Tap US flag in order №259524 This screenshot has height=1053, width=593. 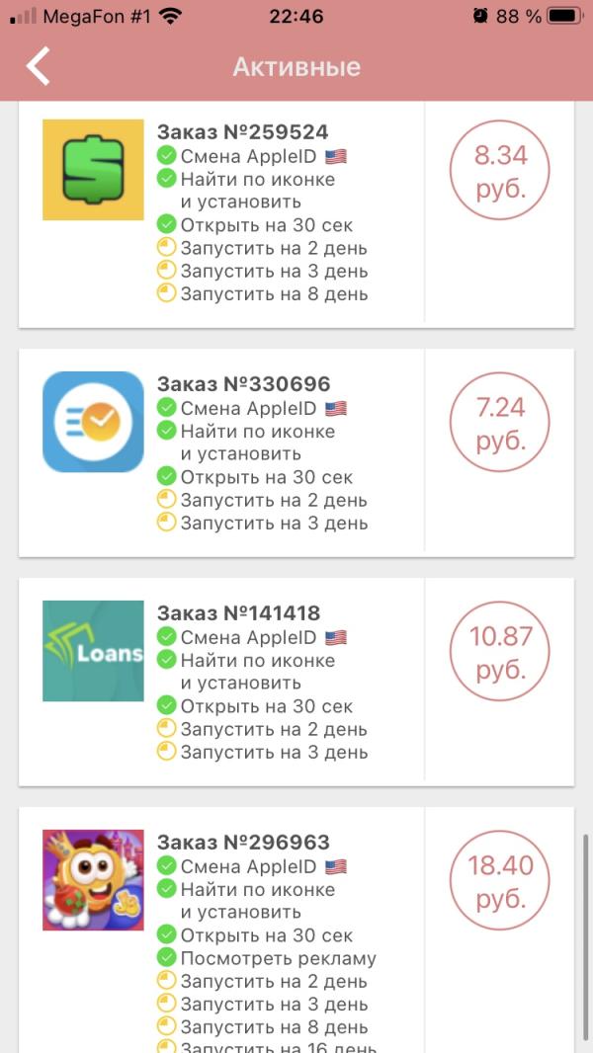pyautogui.click(x=336, y=156)
